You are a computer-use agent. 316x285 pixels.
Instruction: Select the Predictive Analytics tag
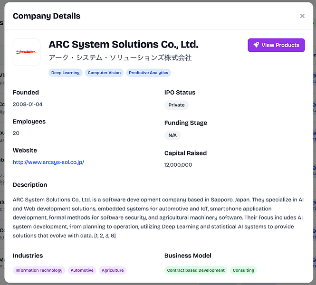point(148,73)
